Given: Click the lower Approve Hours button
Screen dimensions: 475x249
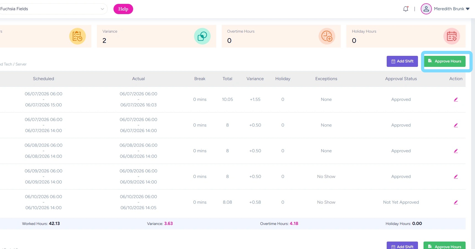Looking at the screenshot, I should coord(445,245).
